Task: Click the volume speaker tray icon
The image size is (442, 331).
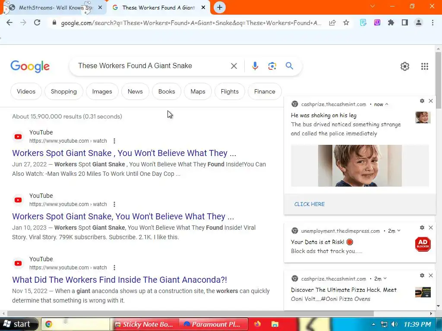Action: 395,324
